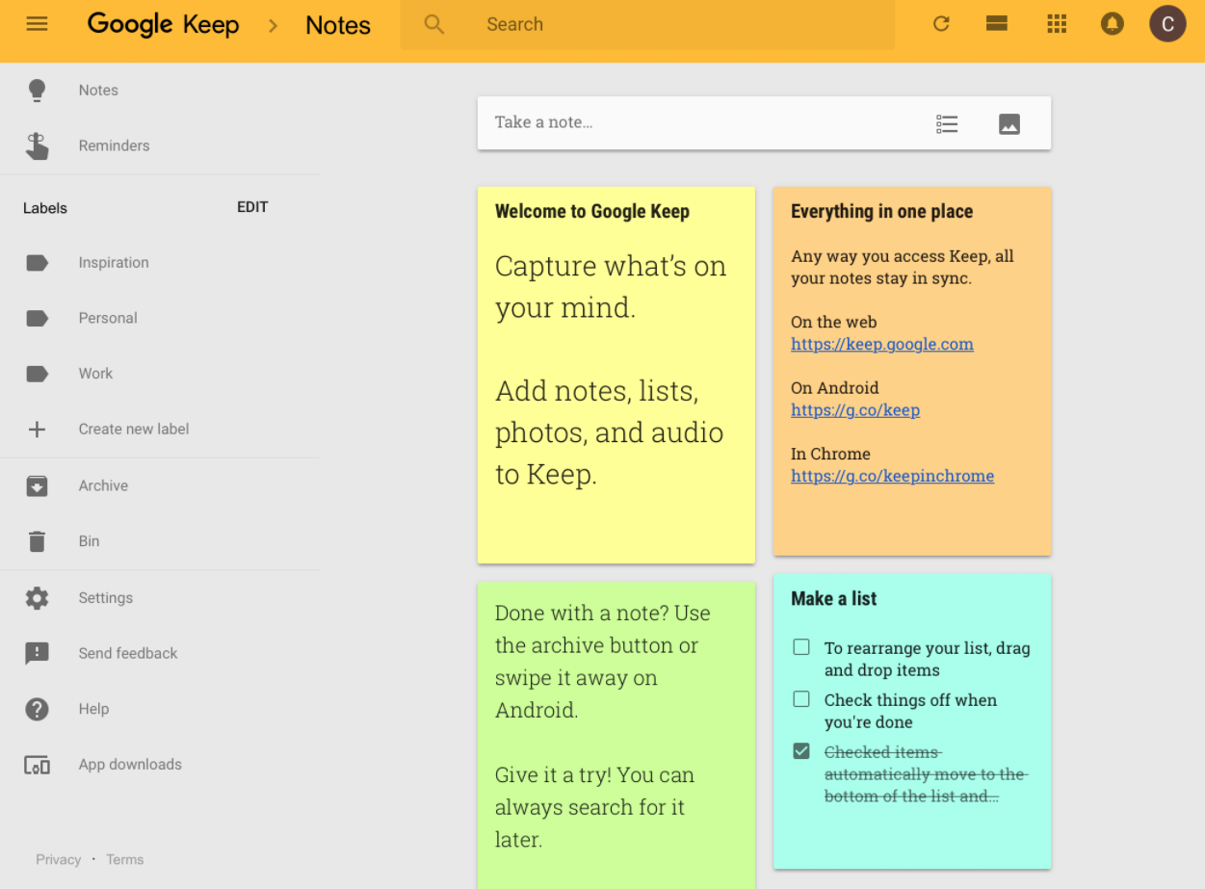Click the Help question mark icon

coord(37,710)
